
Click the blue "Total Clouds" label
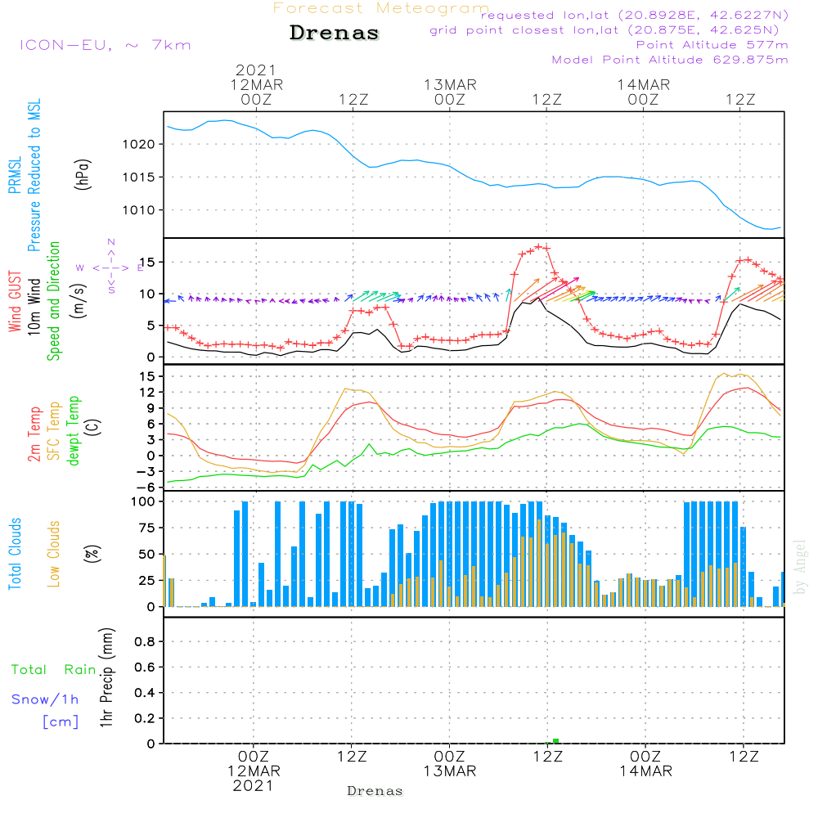[15, 554]
